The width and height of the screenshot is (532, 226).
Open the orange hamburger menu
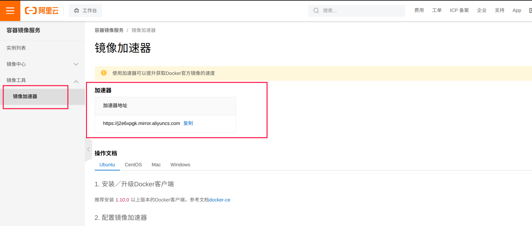coord(10,11)
